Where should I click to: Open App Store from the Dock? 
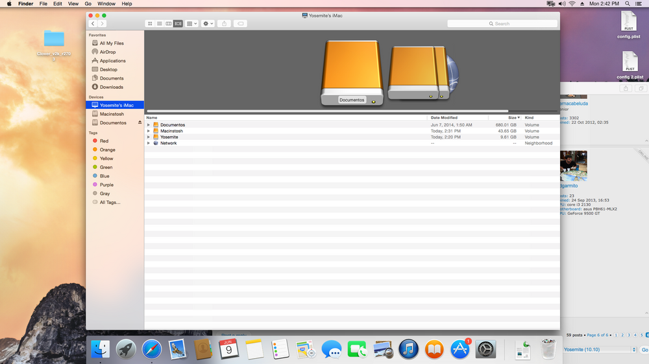click(x=460, y=349)
